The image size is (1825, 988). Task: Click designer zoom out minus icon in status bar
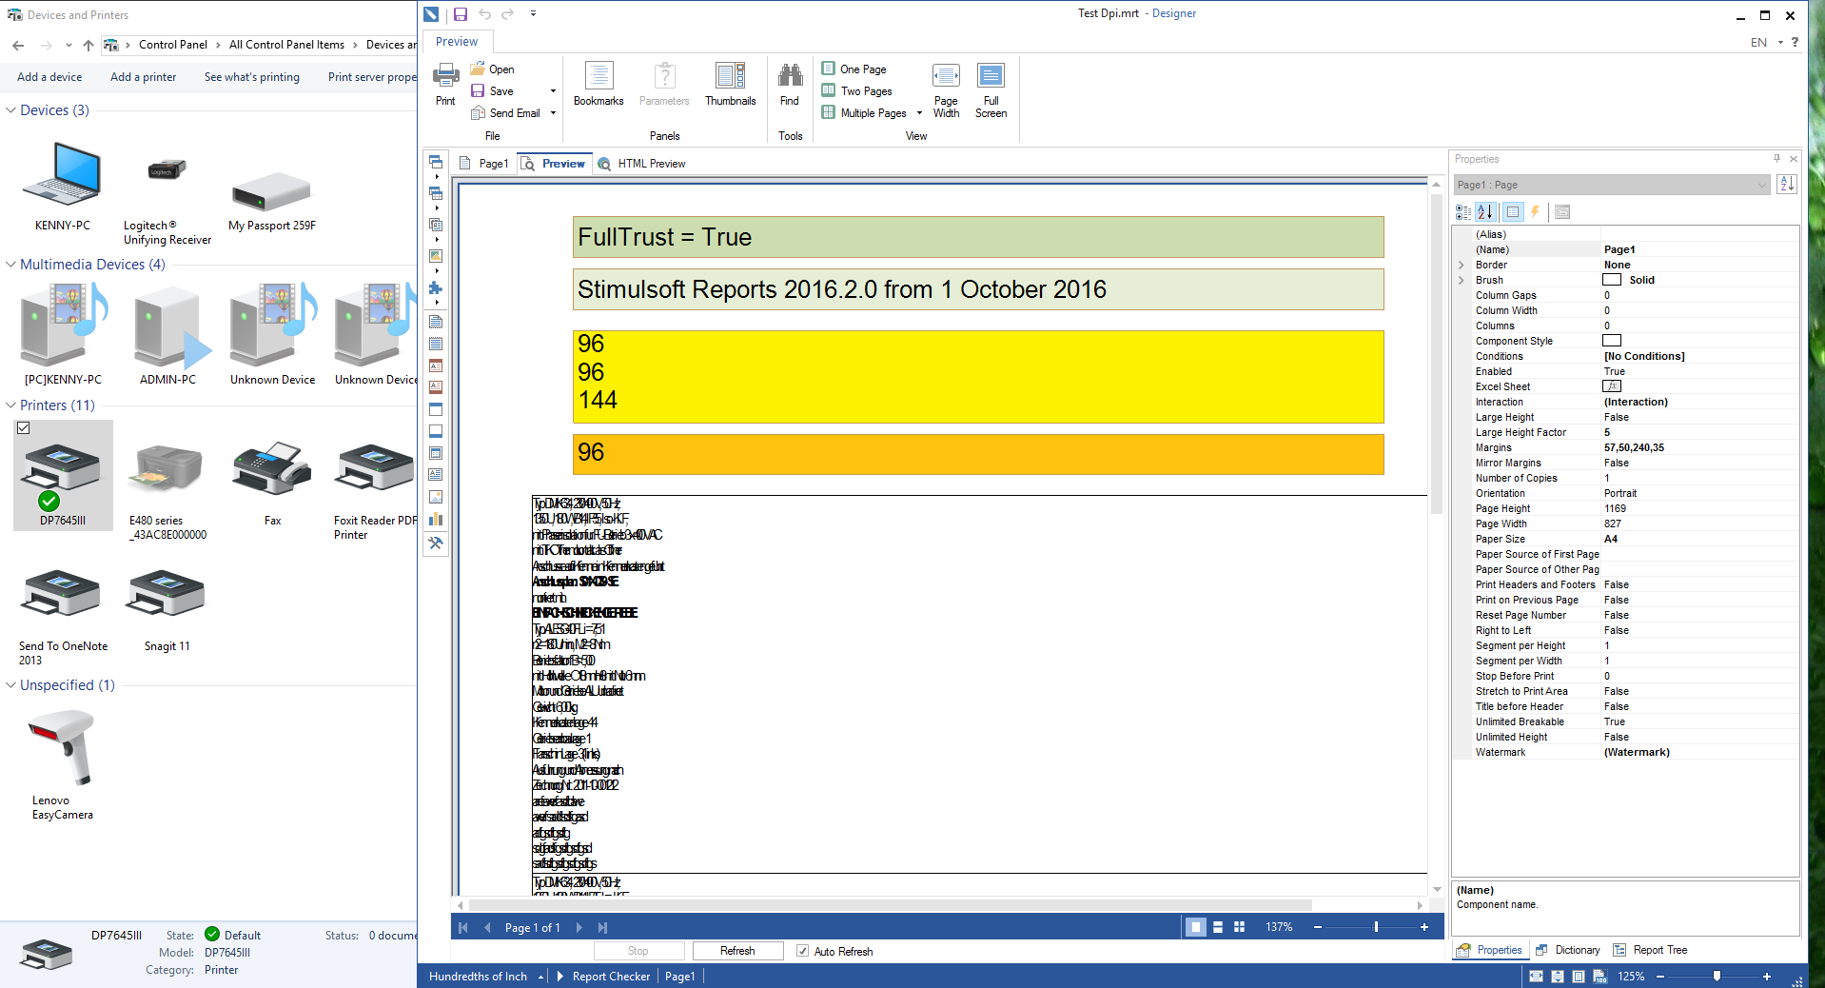coord(1660,977)
